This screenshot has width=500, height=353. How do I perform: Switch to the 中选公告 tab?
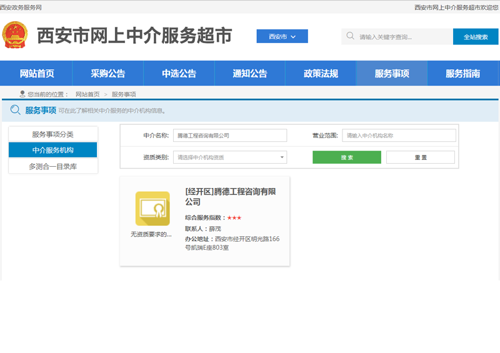179,74
